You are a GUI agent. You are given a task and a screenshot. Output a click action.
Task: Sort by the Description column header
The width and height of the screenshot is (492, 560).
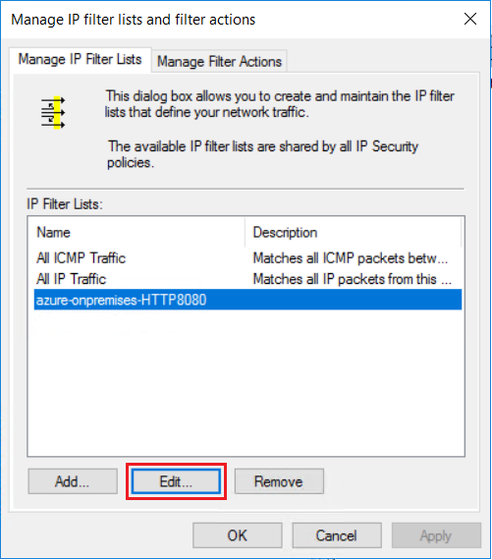click(354, 233)
